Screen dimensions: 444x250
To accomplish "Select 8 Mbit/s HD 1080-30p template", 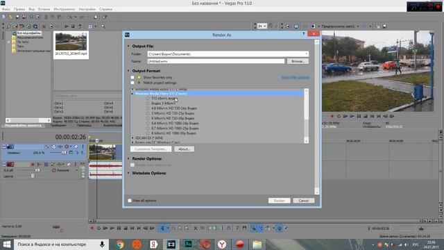I will 173,133.
